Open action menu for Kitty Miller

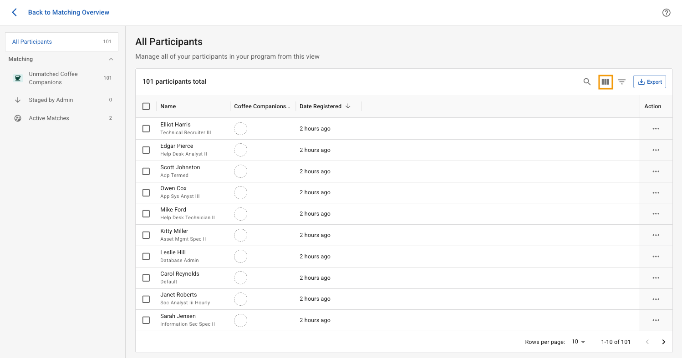(x=656, y=235)
